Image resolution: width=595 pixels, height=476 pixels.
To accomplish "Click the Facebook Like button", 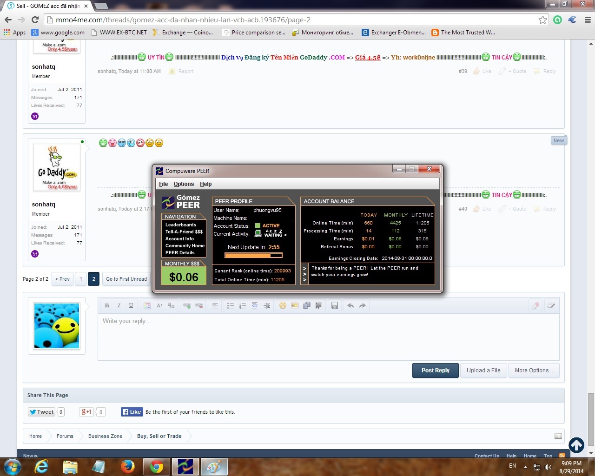I will (x=132, y=412).
